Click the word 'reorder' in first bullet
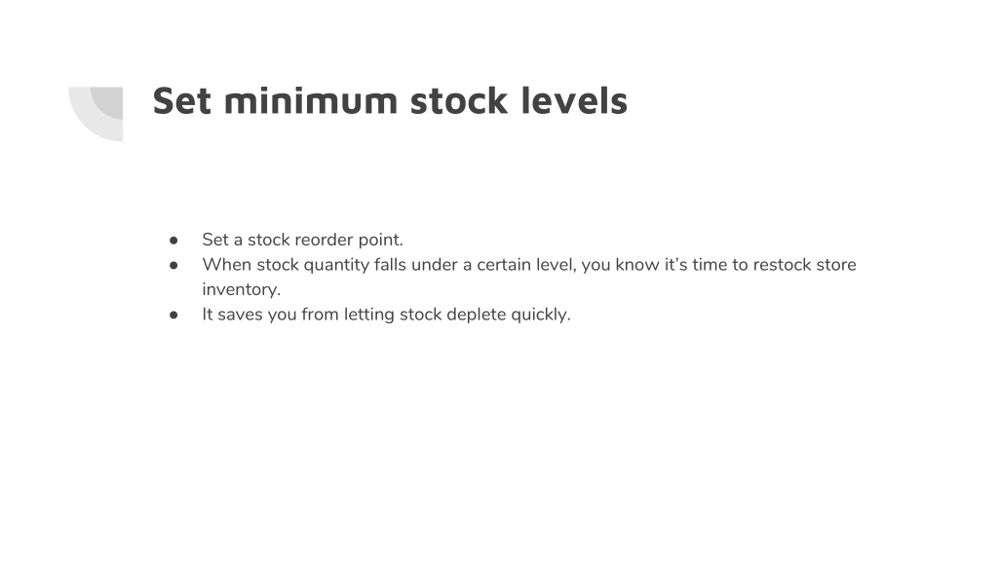The height and width of the screenshot is (561, 998). click(324, 240)
